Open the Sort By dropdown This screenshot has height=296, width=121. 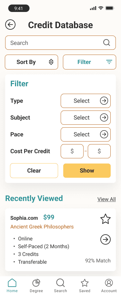tap(32, 62)
